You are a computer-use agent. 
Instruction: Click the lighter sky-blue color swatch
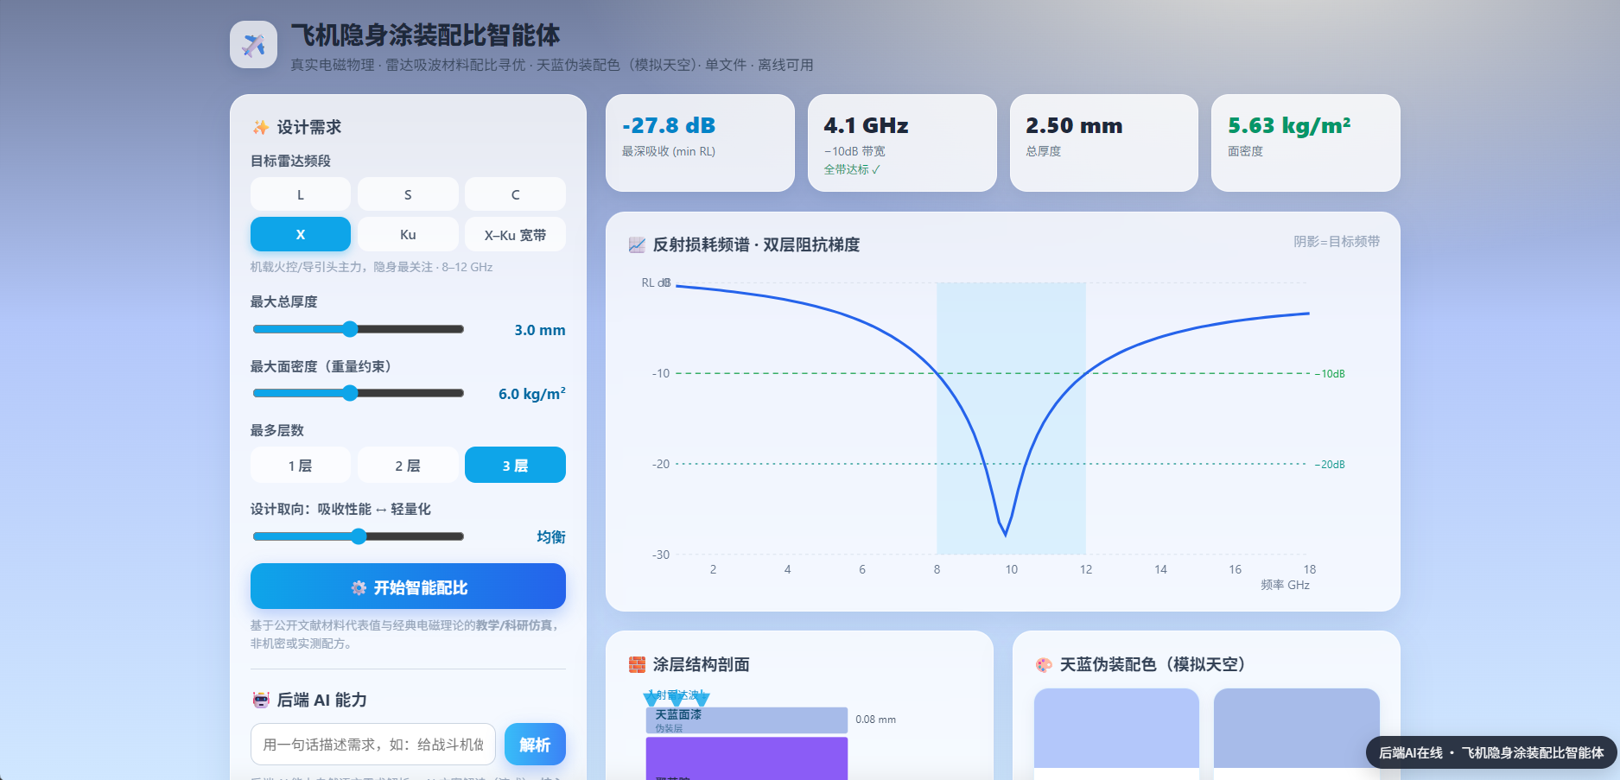coord(1116,728)
